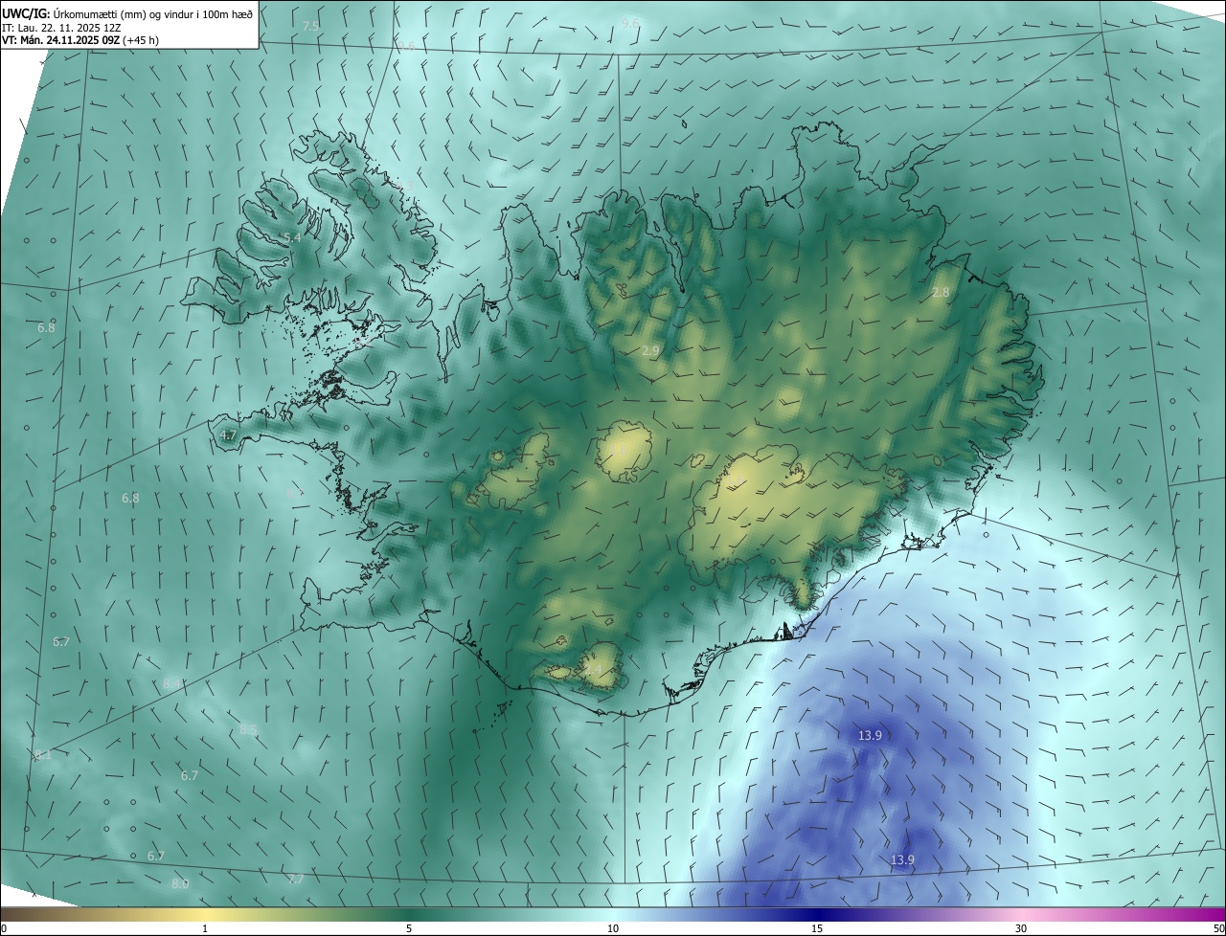
Task: Click the 8.0 value near the bottom-left
Action: (x=180, y=883)
